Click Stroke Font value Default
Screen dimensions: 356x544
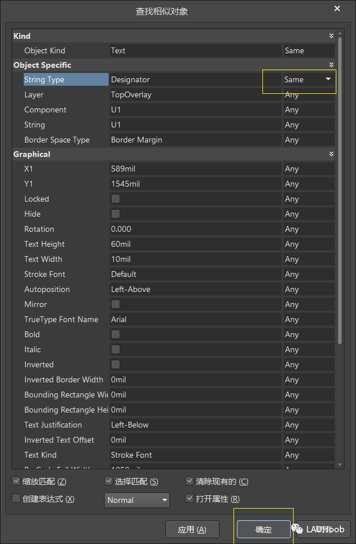click(195, 274)
